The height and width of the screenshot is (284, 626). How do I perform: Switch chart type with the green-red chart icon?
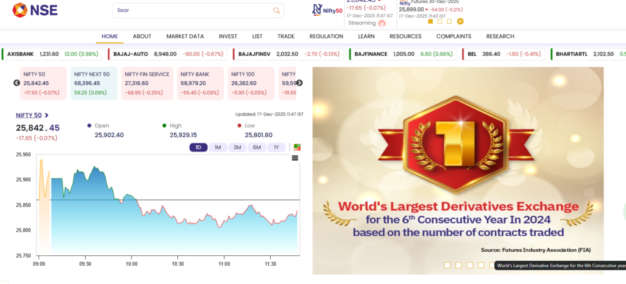(x=297, y=147)
